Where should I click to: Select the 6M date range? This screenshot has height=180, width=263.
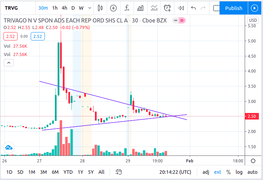(x=55, y=172)
